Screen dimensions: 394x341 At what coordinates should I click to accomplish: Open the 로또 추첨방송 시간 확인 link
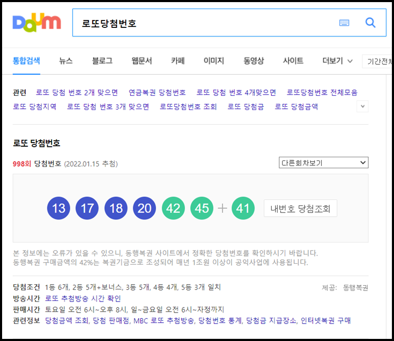click(83, 298)
